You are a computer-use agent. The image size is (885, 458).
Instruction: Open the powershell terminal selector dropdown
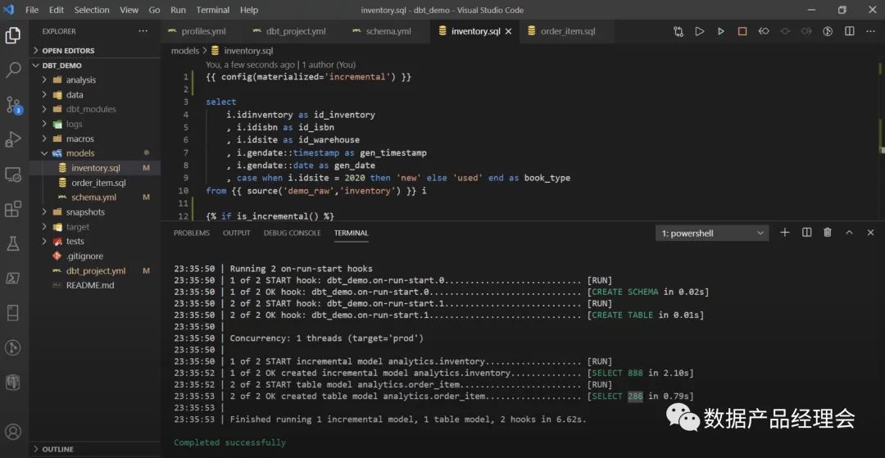coord(712,234)
